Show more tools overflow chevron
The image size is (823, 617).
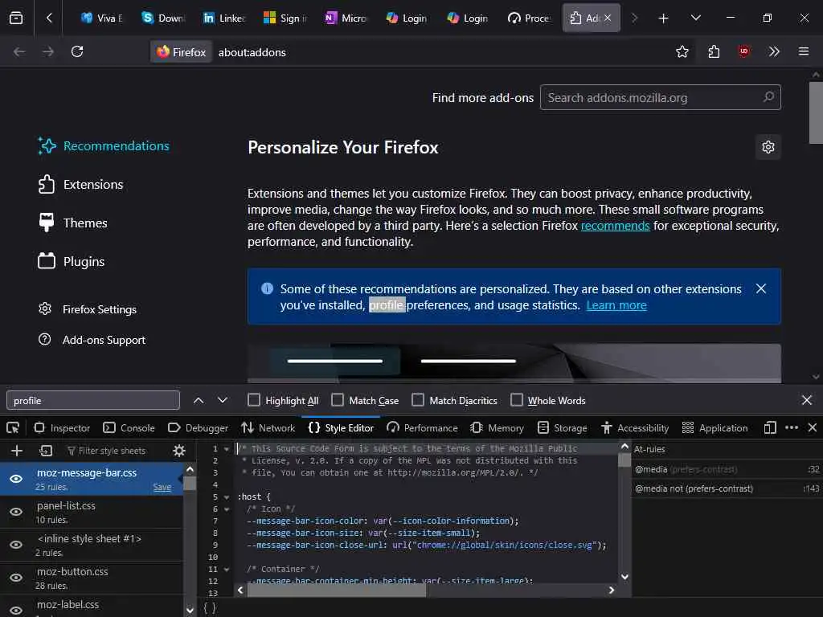774,51
